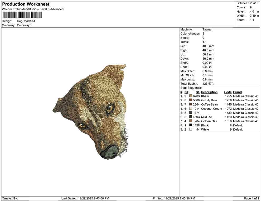Click the Khaki thread color swatch
The width and height of the screenshot is (261, 201).
pos(190,96)
